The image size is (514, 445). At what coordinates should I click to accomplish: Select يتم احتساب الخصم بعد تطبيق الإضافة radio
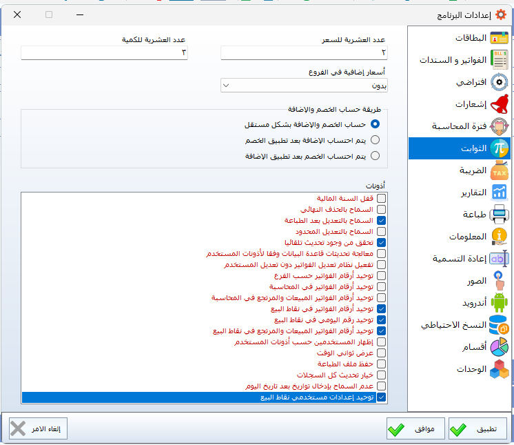tap(376, 156)
